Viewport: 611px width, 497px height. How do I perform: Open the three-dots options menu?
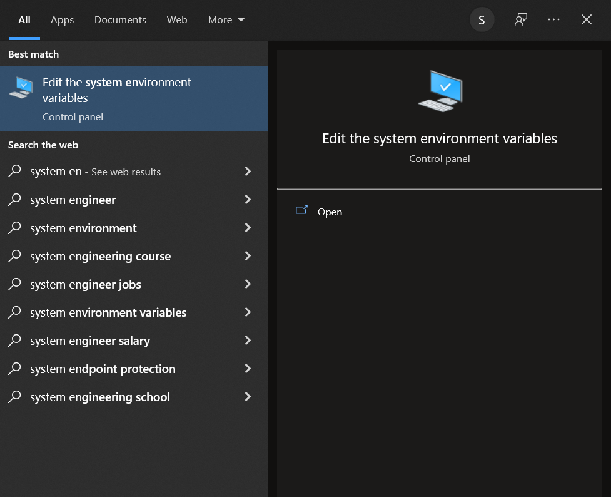(553, 20)
